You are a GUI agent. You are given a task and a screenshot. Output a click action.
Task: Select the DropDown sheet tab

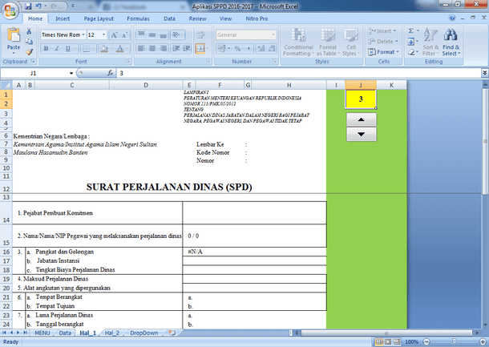(143, 333)
